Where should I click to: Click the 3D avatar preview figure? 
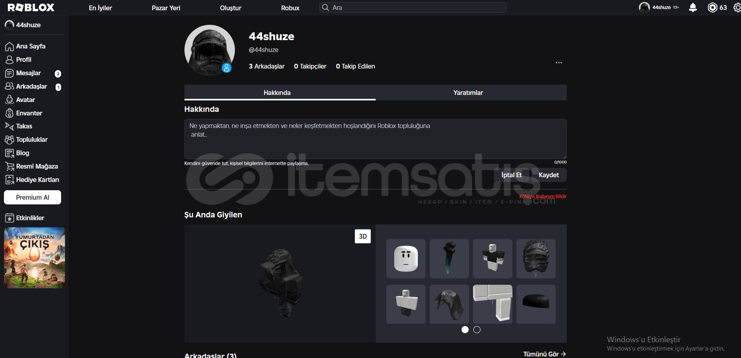281,283
